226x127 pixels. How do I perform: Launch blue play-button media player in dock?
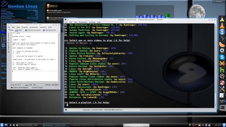pyautogui.click(x=222, y=32)
